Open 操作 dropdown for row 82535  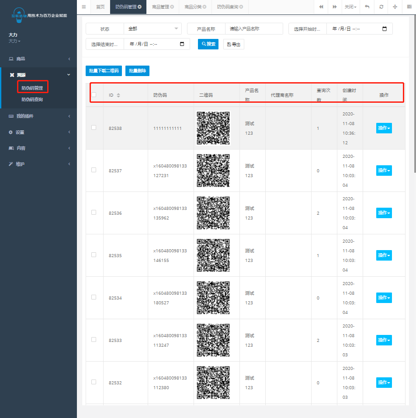click(x=384, y=255)
